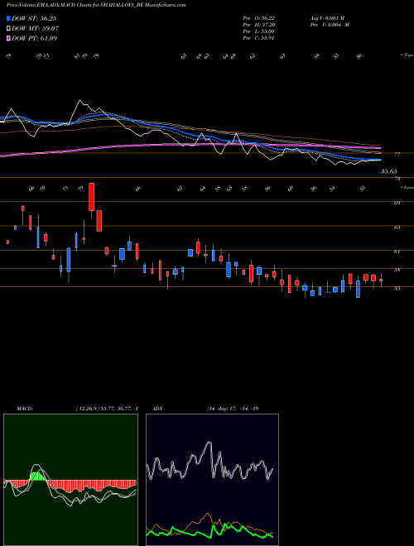414x546 pixels.
Task: Click the tallest red candlestick near 73
Action: click(x=91, y=197)
